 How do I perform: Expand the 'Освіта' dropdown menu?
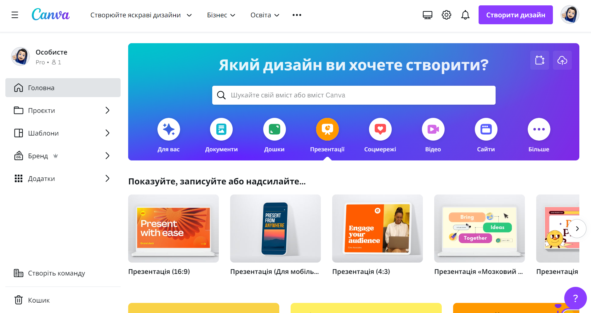coord(265,15)
